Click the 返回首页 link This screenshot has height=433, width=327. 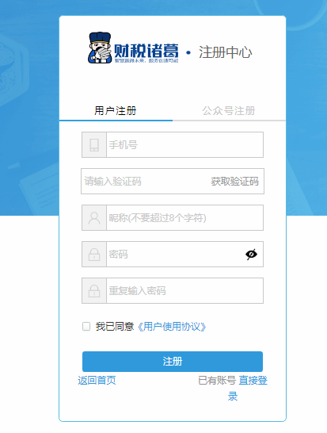coord(97,380)
